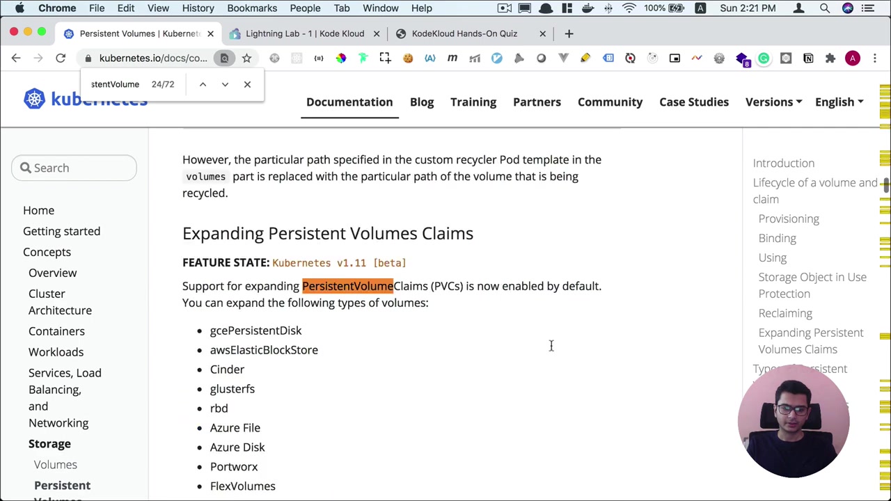891x501 pixels.
Task: Expand the Versions dropdown
Action: (x=773, y=102)
